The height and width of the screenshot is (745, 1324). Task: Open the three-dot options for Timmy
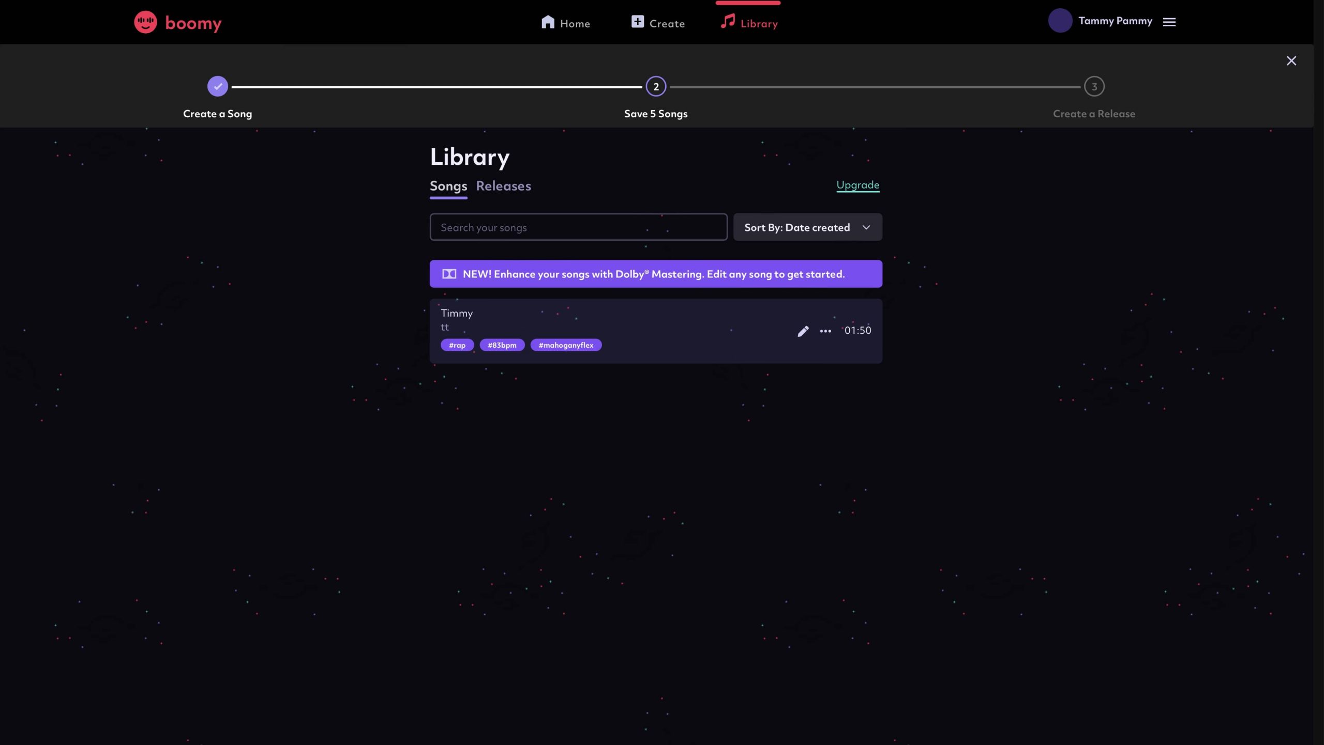[825, 331]
